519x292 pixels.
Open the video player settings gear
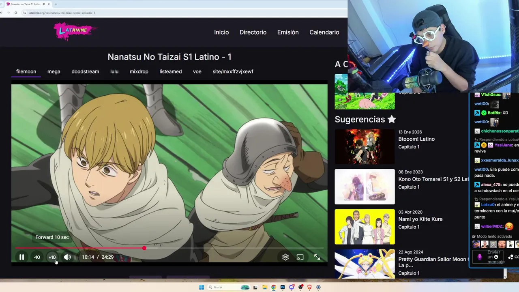coord(285,257)
